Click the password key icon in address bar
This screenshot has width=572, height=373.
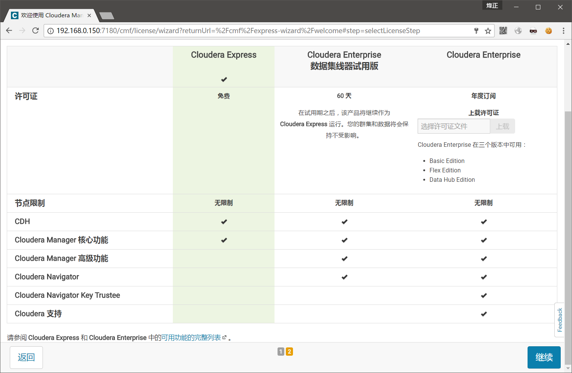click(x=476, y=31)
